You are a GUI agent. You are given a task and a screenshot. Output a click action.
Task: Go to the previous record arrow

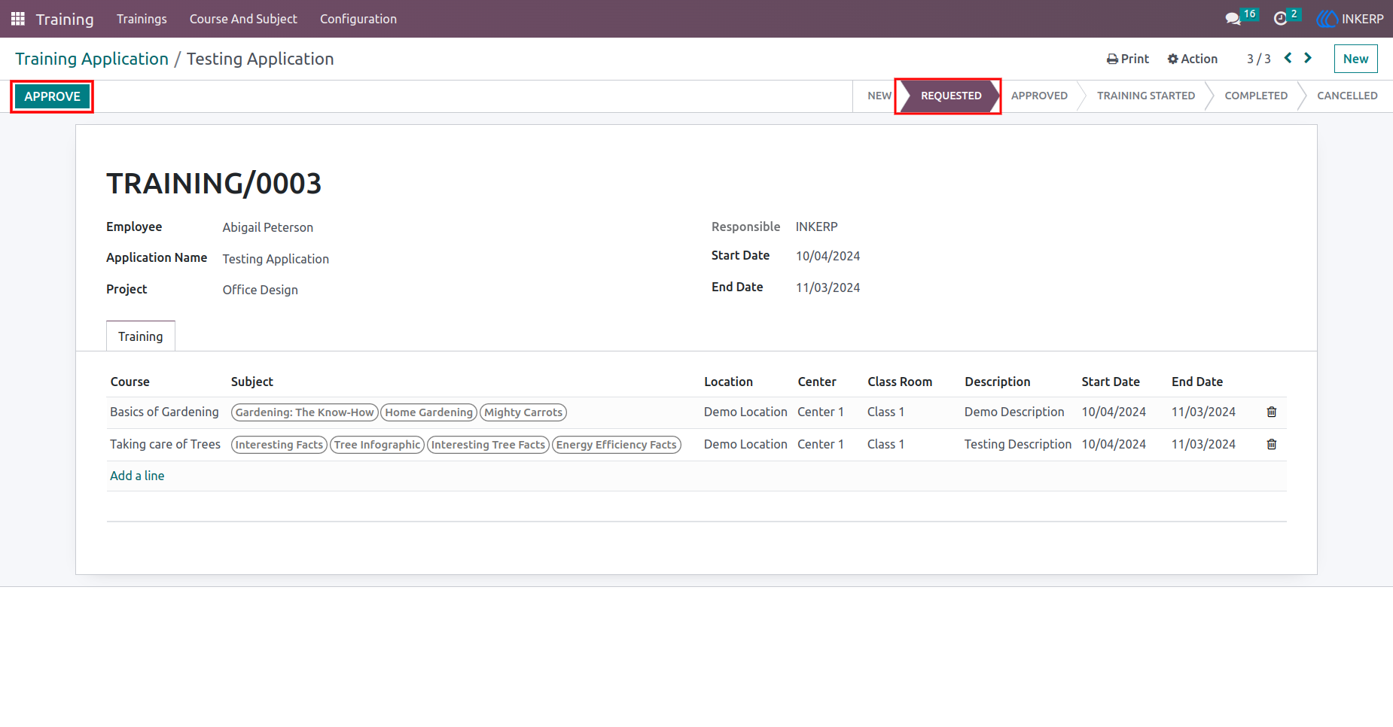[1288, 58]
